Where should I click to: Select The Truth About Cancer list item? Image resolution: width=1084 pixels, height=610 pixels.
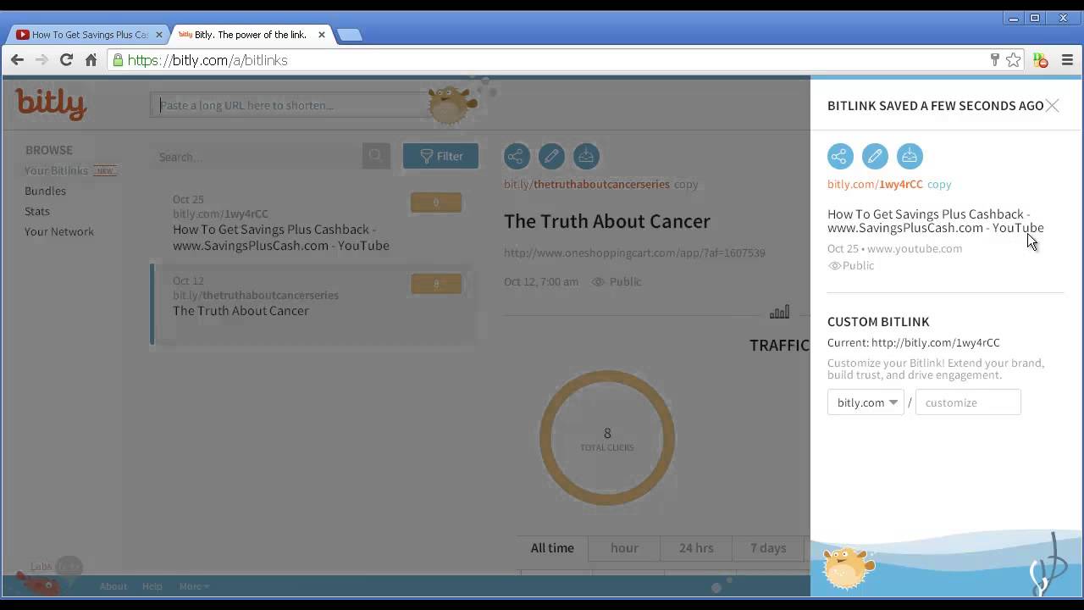click(x=313, y=303)
